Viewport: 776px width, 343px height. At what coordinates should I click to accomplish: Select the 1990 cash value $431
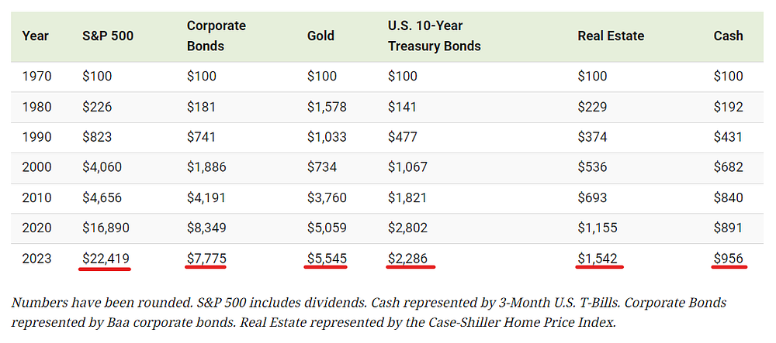coord(728,137)
